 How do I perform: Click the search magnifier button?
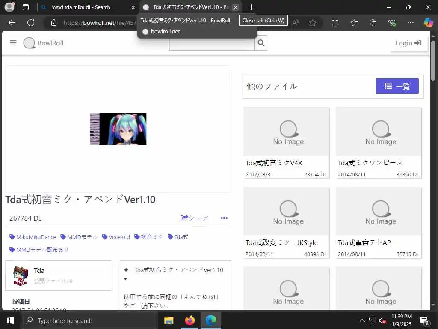coord(261,43)
